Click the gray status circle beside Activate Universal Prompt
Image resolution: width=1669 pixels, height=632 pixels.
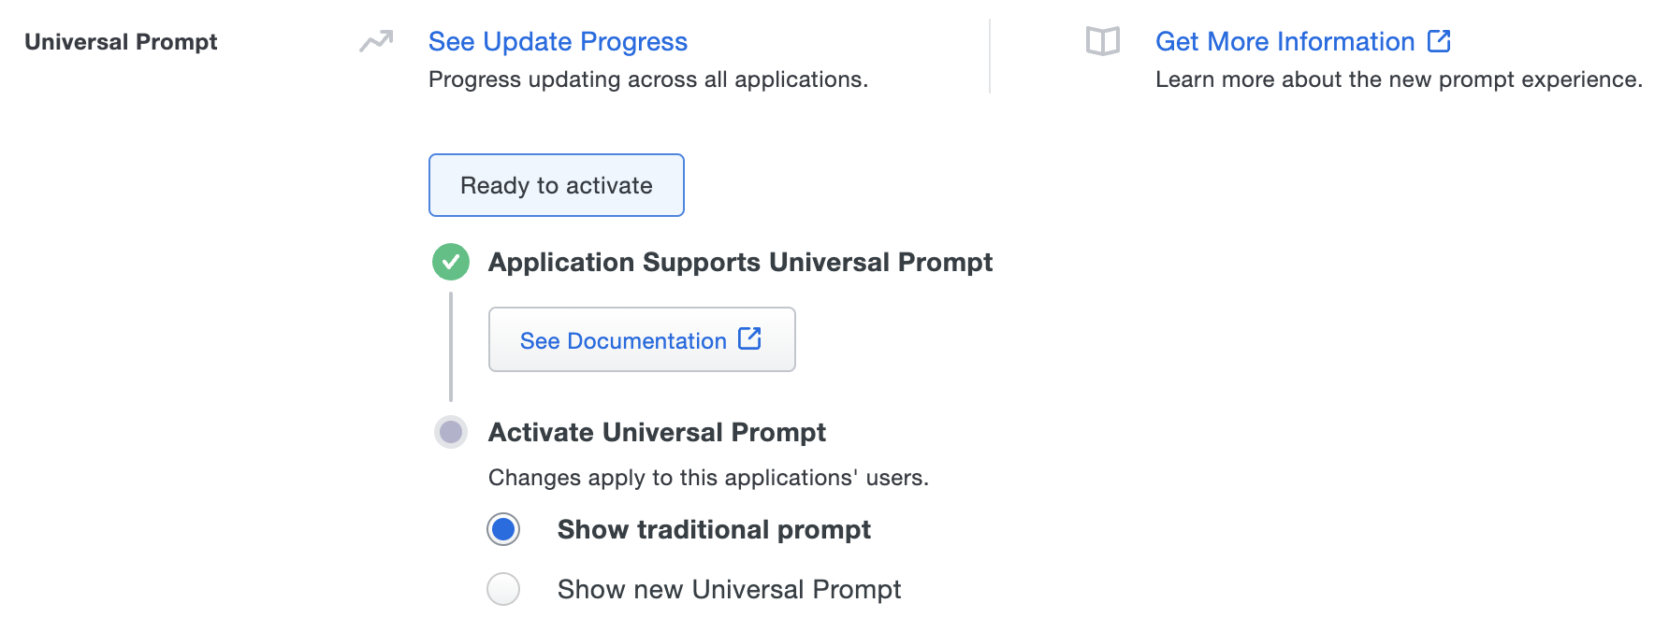point(452,432)
